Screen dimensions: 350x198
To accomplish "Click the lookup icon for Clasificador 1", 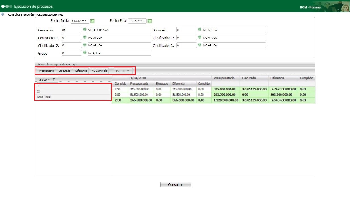I will click(200, 37).
